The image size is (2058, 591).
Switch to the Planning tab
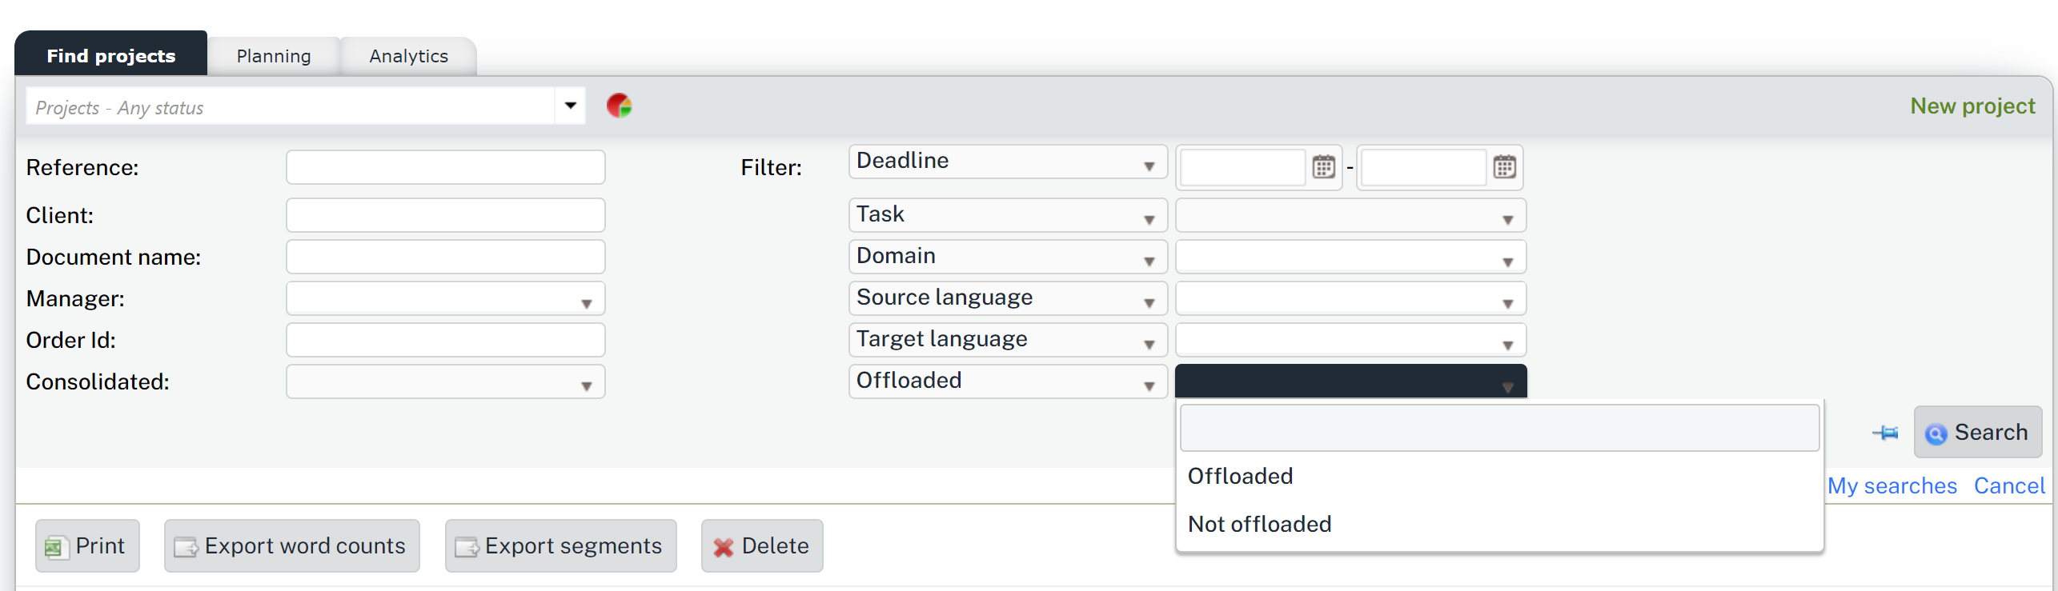(274, 56)
